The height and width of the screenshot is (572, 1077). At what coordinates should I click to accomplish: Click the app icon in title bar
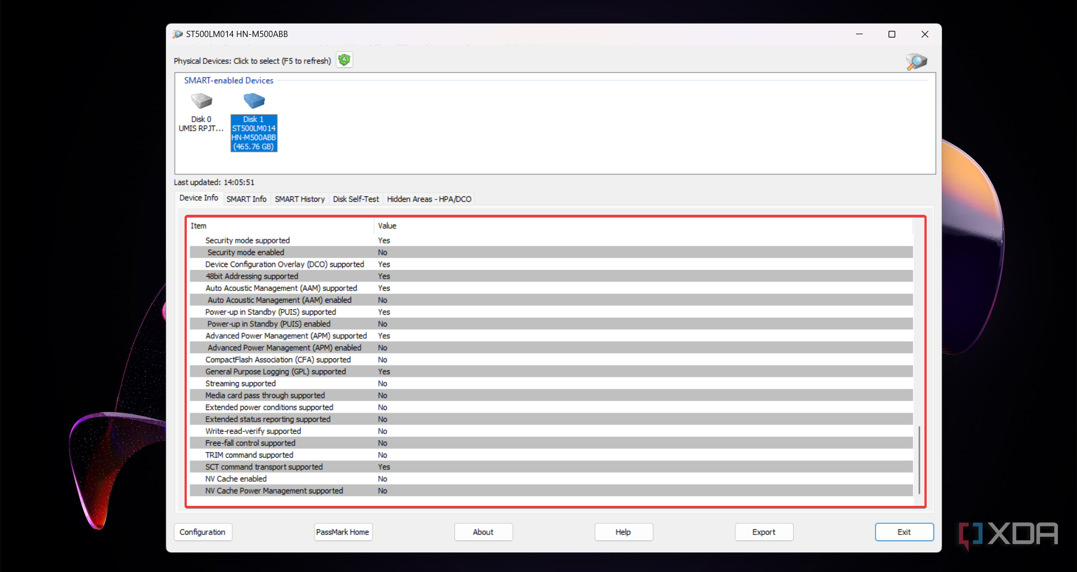coord(178,34)
